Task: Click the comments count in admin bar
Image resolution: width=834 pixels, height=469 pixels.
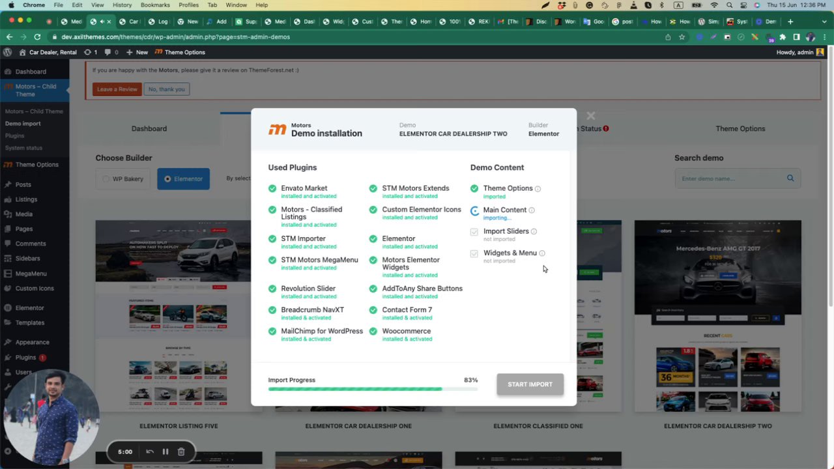Action: tap(112, 52)
